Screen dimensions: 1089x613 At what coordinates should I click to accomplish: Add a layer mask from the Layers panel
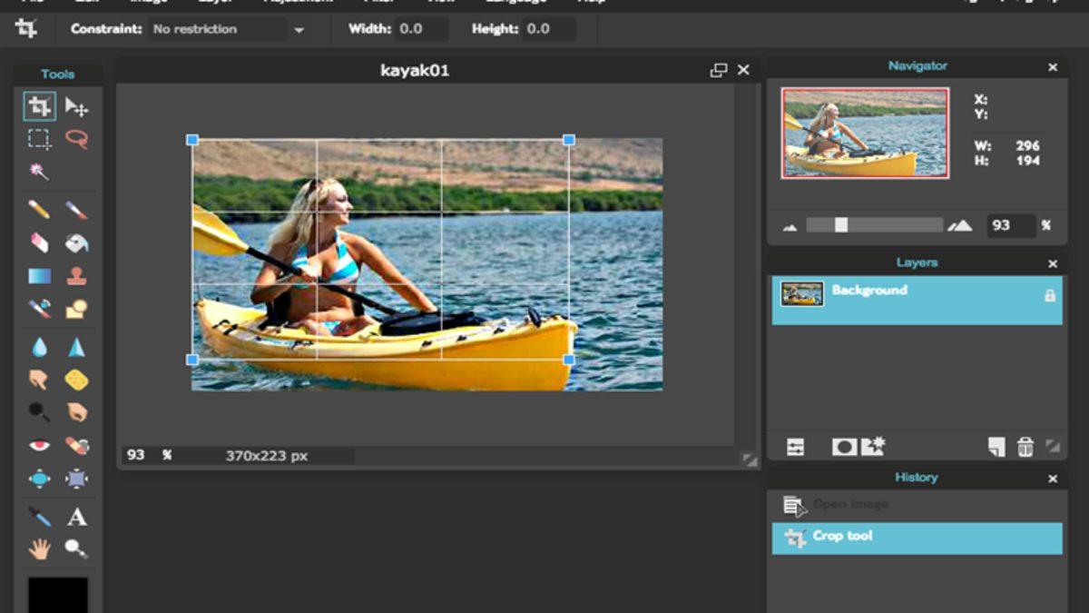pyautogui.click(x=845, y=446)
